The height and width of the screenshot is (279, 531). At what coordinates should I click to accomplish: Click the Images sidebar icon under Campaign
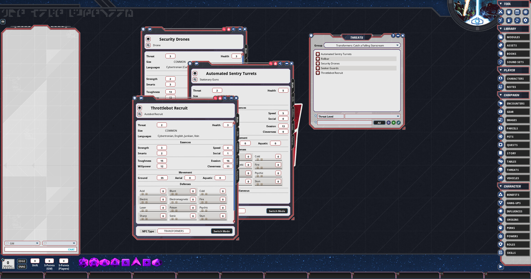tap(501, 120)
